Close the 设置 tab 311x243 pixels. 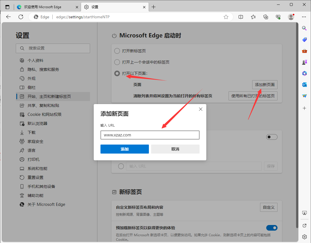[x=144, y=7]
